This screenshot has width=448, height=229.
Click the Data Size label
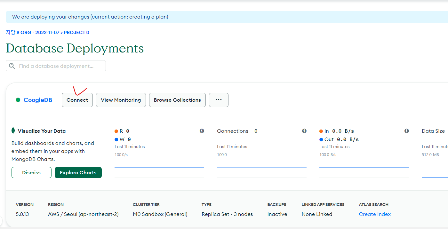coord(433,131)
